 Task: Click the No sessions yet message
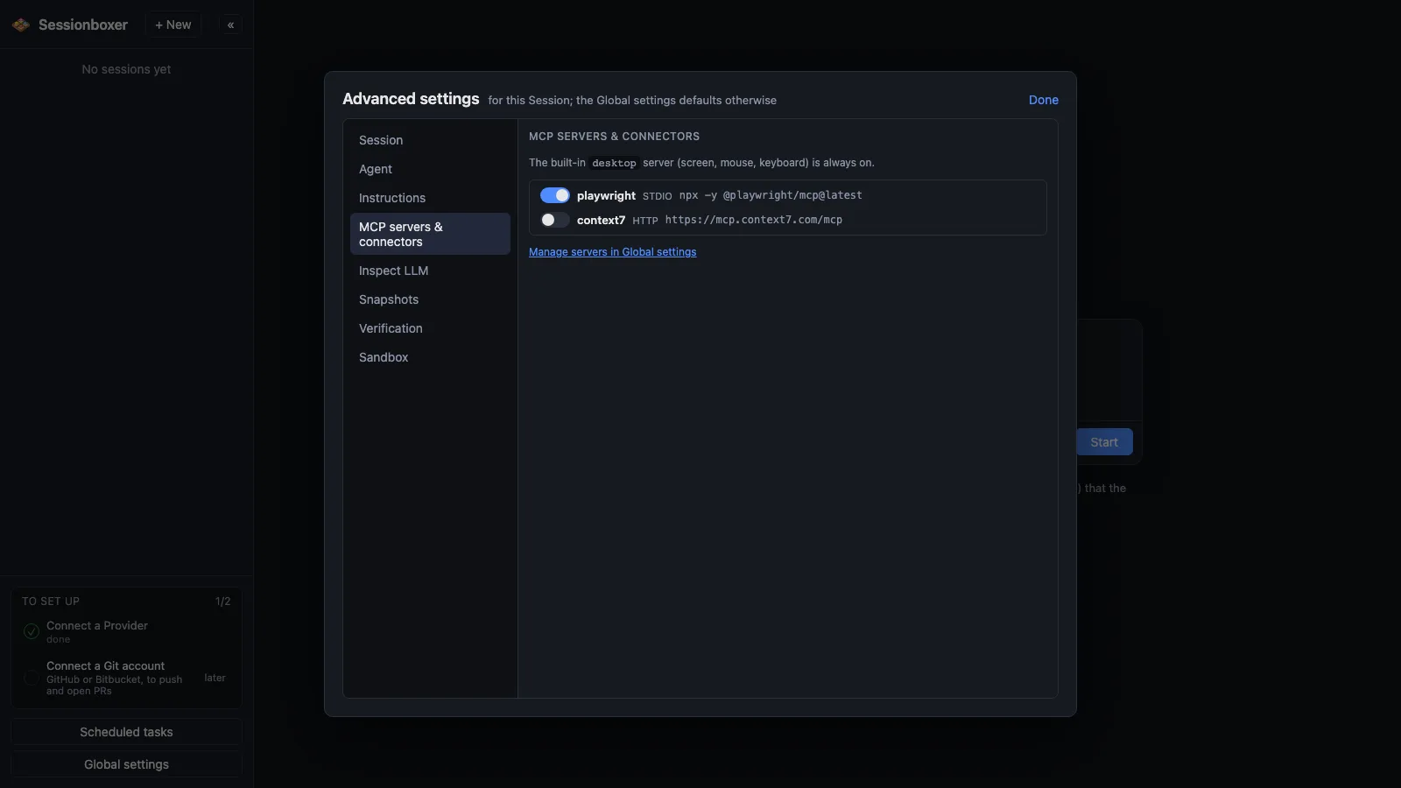126,69
